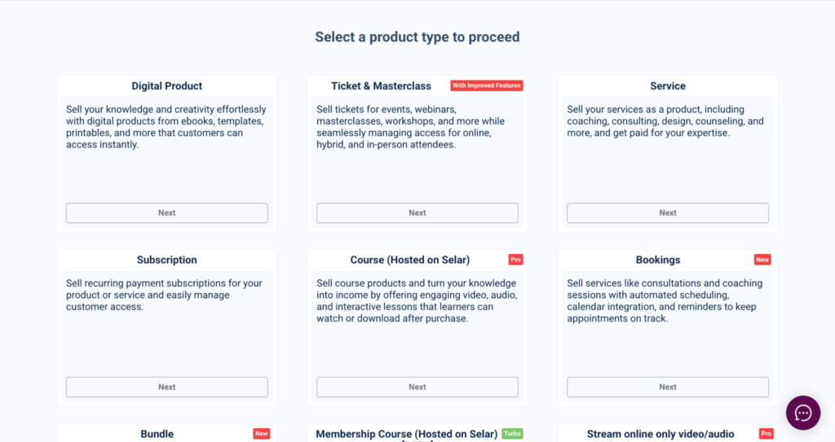Click Next under Digital Product

pos(166,212)
